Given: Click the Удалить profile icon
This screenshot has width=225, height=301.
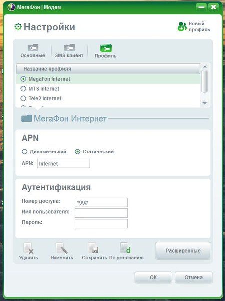Looking at the screenshot, I should (x=28, y=248).
